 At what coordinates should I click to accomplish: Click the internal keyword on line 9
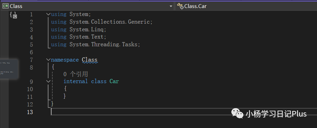tap(76, 81)
